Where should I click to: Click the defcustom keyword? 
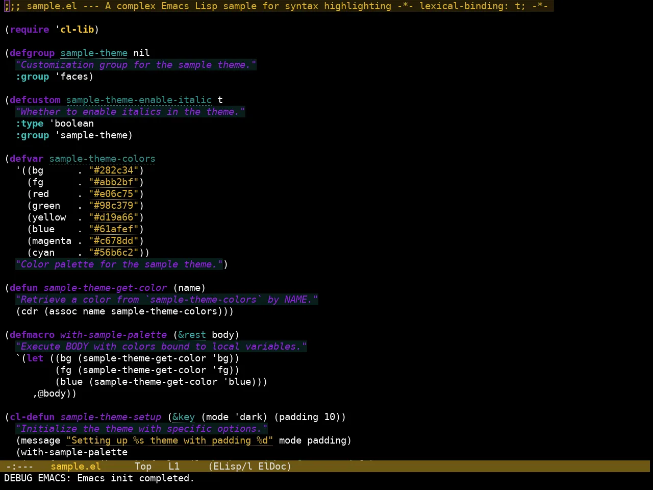(35, 100)
